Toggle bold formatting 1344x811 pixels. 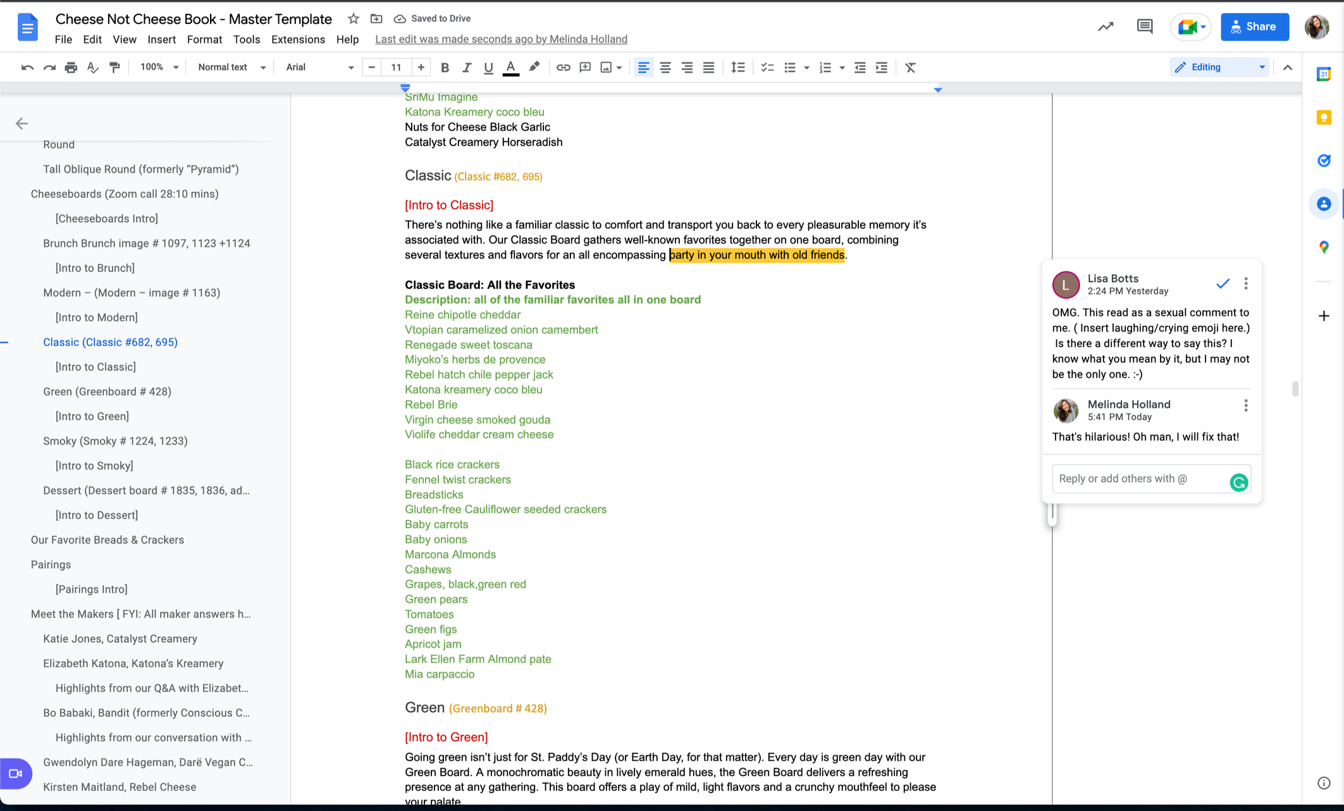point(445,68)
